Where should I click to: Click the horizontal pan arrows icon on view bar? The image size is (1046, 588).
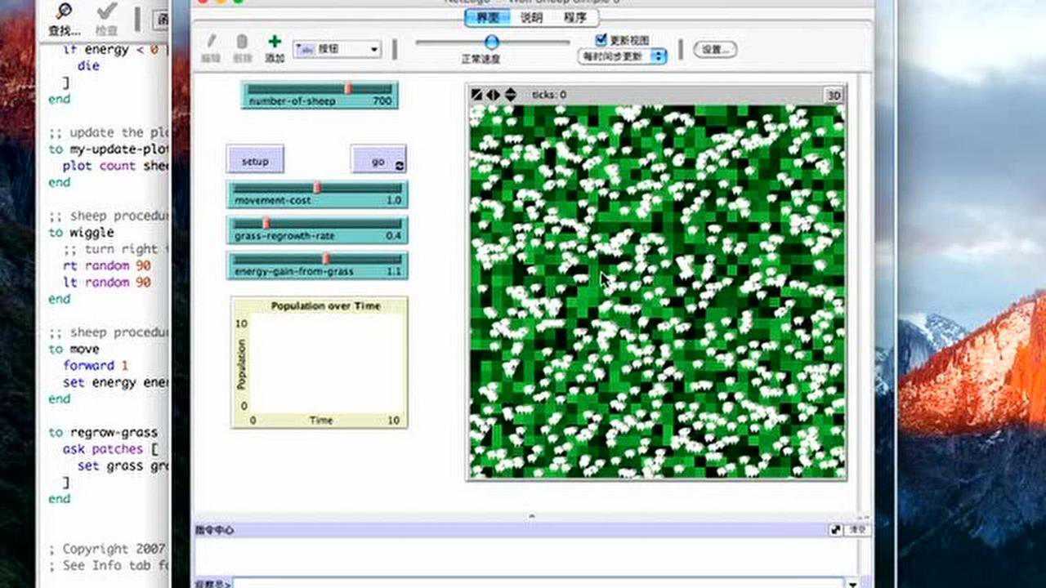click(x=494, y=94)
